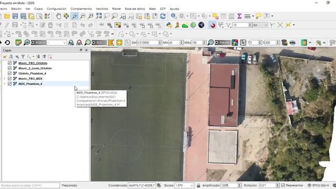Expand the MDE_Phantom_4 layer tree
The height and width of the screenshot is (189, 336).
[x=4, y=84]
